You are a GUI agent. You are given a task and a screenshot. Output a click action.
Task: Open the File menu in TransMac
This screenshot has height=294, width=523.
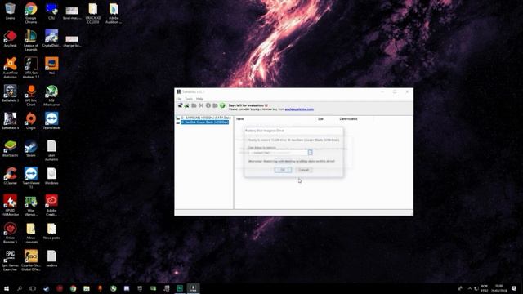coord(179,99)
